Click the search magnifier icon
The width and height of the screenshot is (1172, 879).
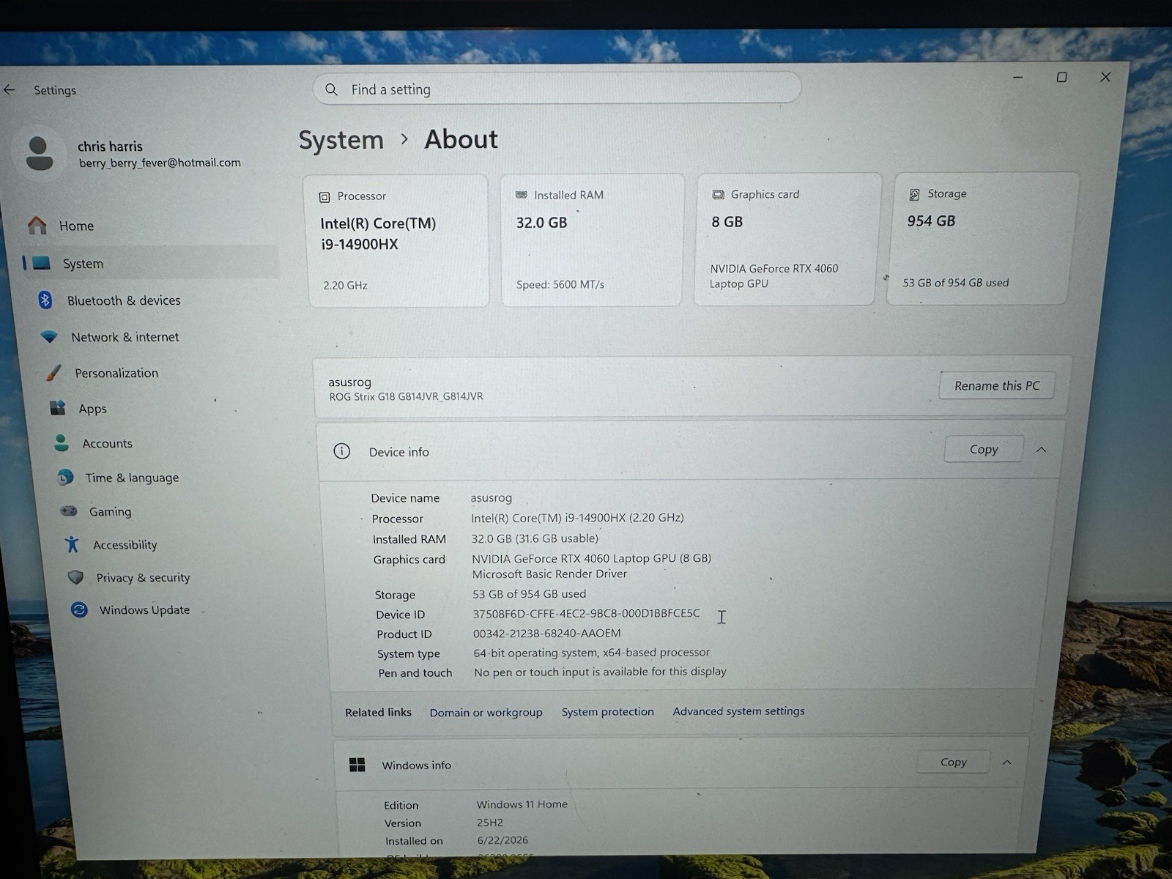331,89
